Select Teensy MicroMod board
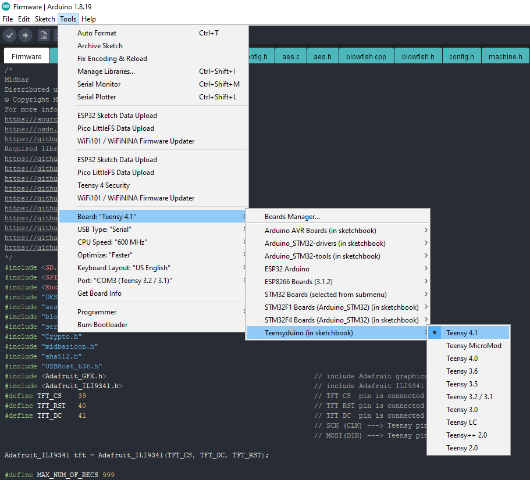This screenshot has height=480, width=530. coord(468,346)
